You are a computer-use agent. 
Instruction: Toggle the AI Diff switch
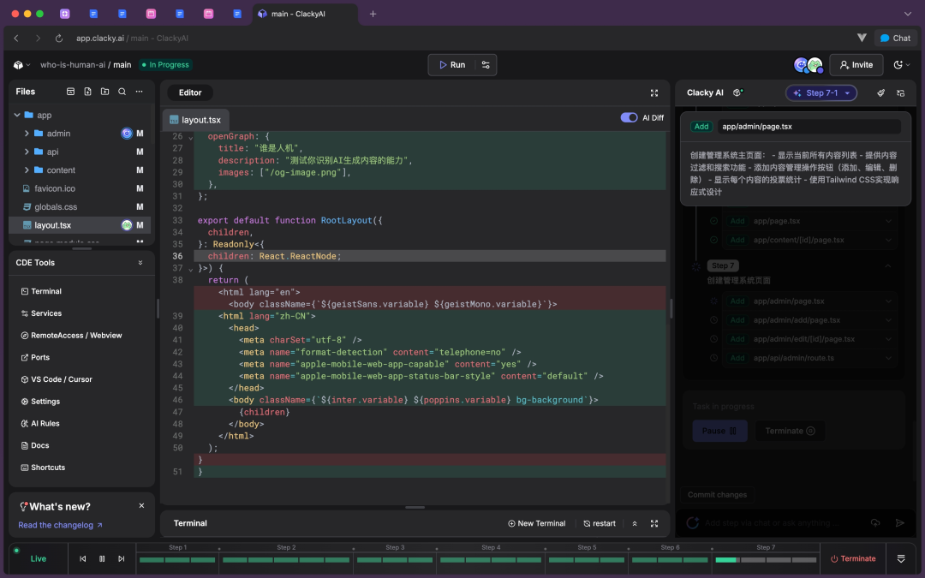630,118
